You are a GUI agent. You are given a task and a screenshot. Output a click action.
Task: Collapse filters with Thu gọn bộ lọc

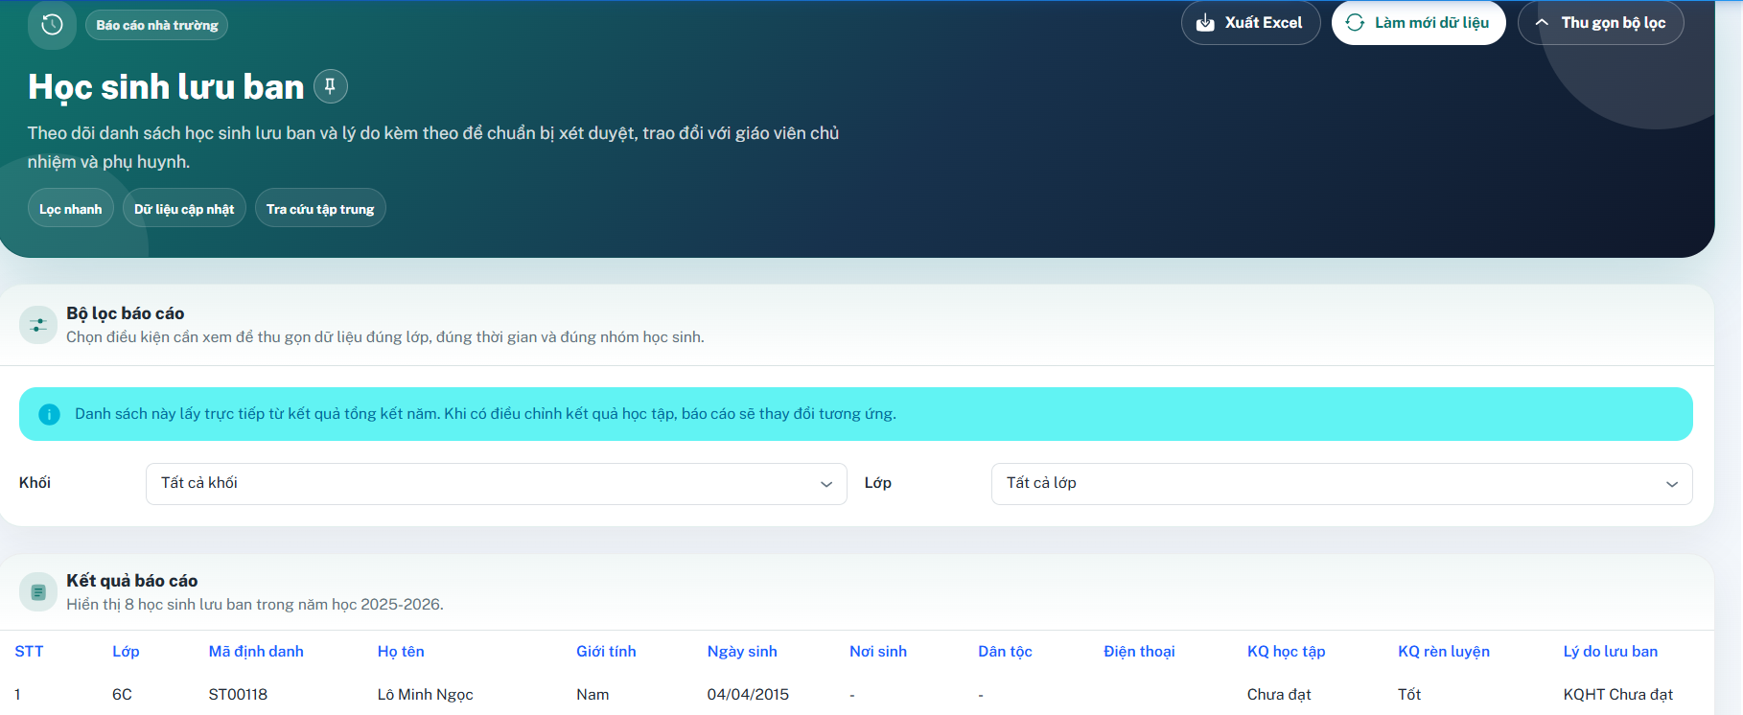1600,23
